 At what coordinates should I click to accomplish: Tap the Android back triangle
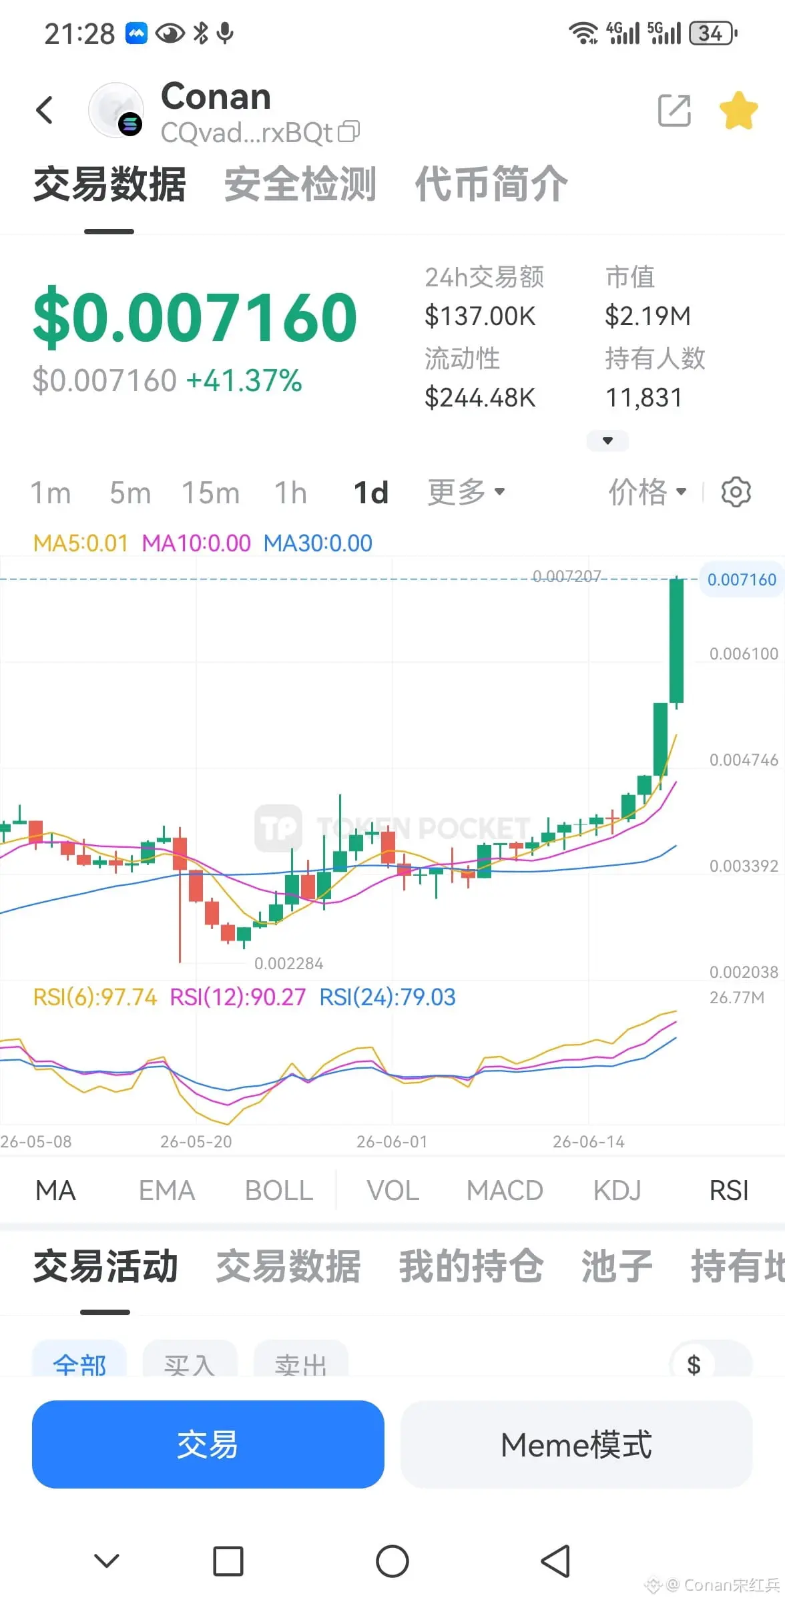click(x=555, y=1561)
